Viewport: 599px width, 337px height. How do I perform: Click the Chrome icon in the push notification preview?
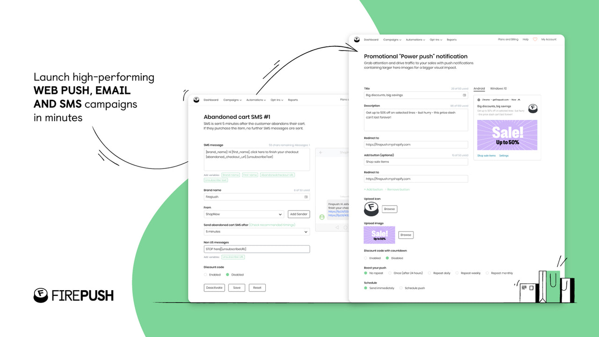pos(479,99)
